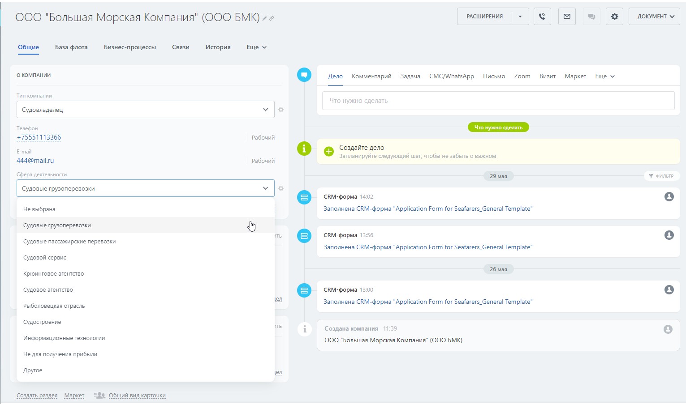This screenshot has height=404, width=686.
Task: Expand Еще menu in the timeline tabs
Action: (604, 76)
